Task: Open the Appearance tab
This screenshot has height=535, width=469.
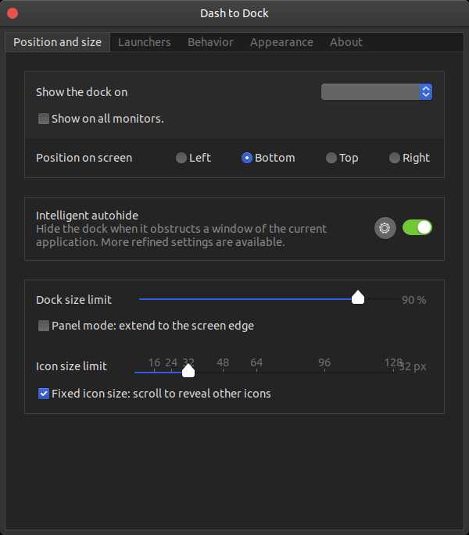Action: click(x=281, y=42)
